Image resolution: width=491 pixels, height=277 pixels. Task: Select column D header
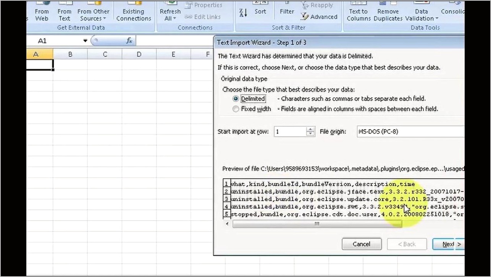click(x=139, y=55)
